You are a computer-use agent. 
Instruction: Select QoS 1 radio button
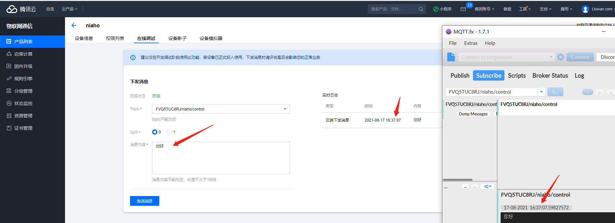[169, 132]
